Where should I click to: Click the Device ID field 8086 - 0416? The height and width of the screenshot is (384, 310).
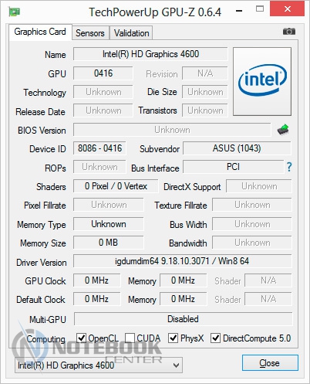click(99, 148)
